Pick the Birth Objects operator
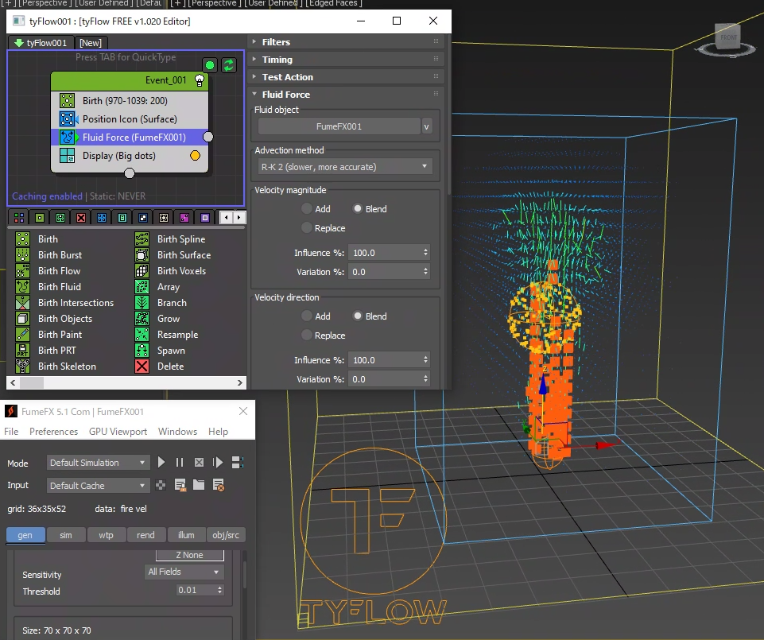The image size is (764, 640). (53, 319)
